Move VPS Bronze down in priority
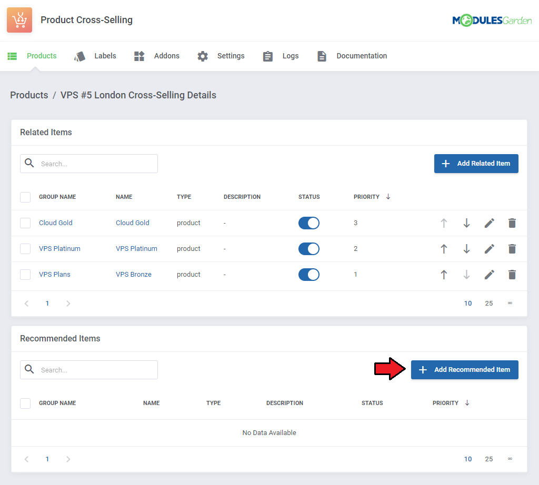Viewport: 539px width, 485px height. 466,275
